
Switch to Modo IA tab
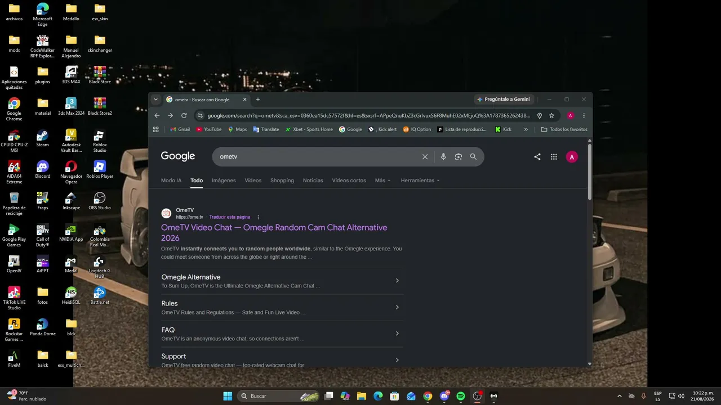pyautogui.click(x=171, y=181)
